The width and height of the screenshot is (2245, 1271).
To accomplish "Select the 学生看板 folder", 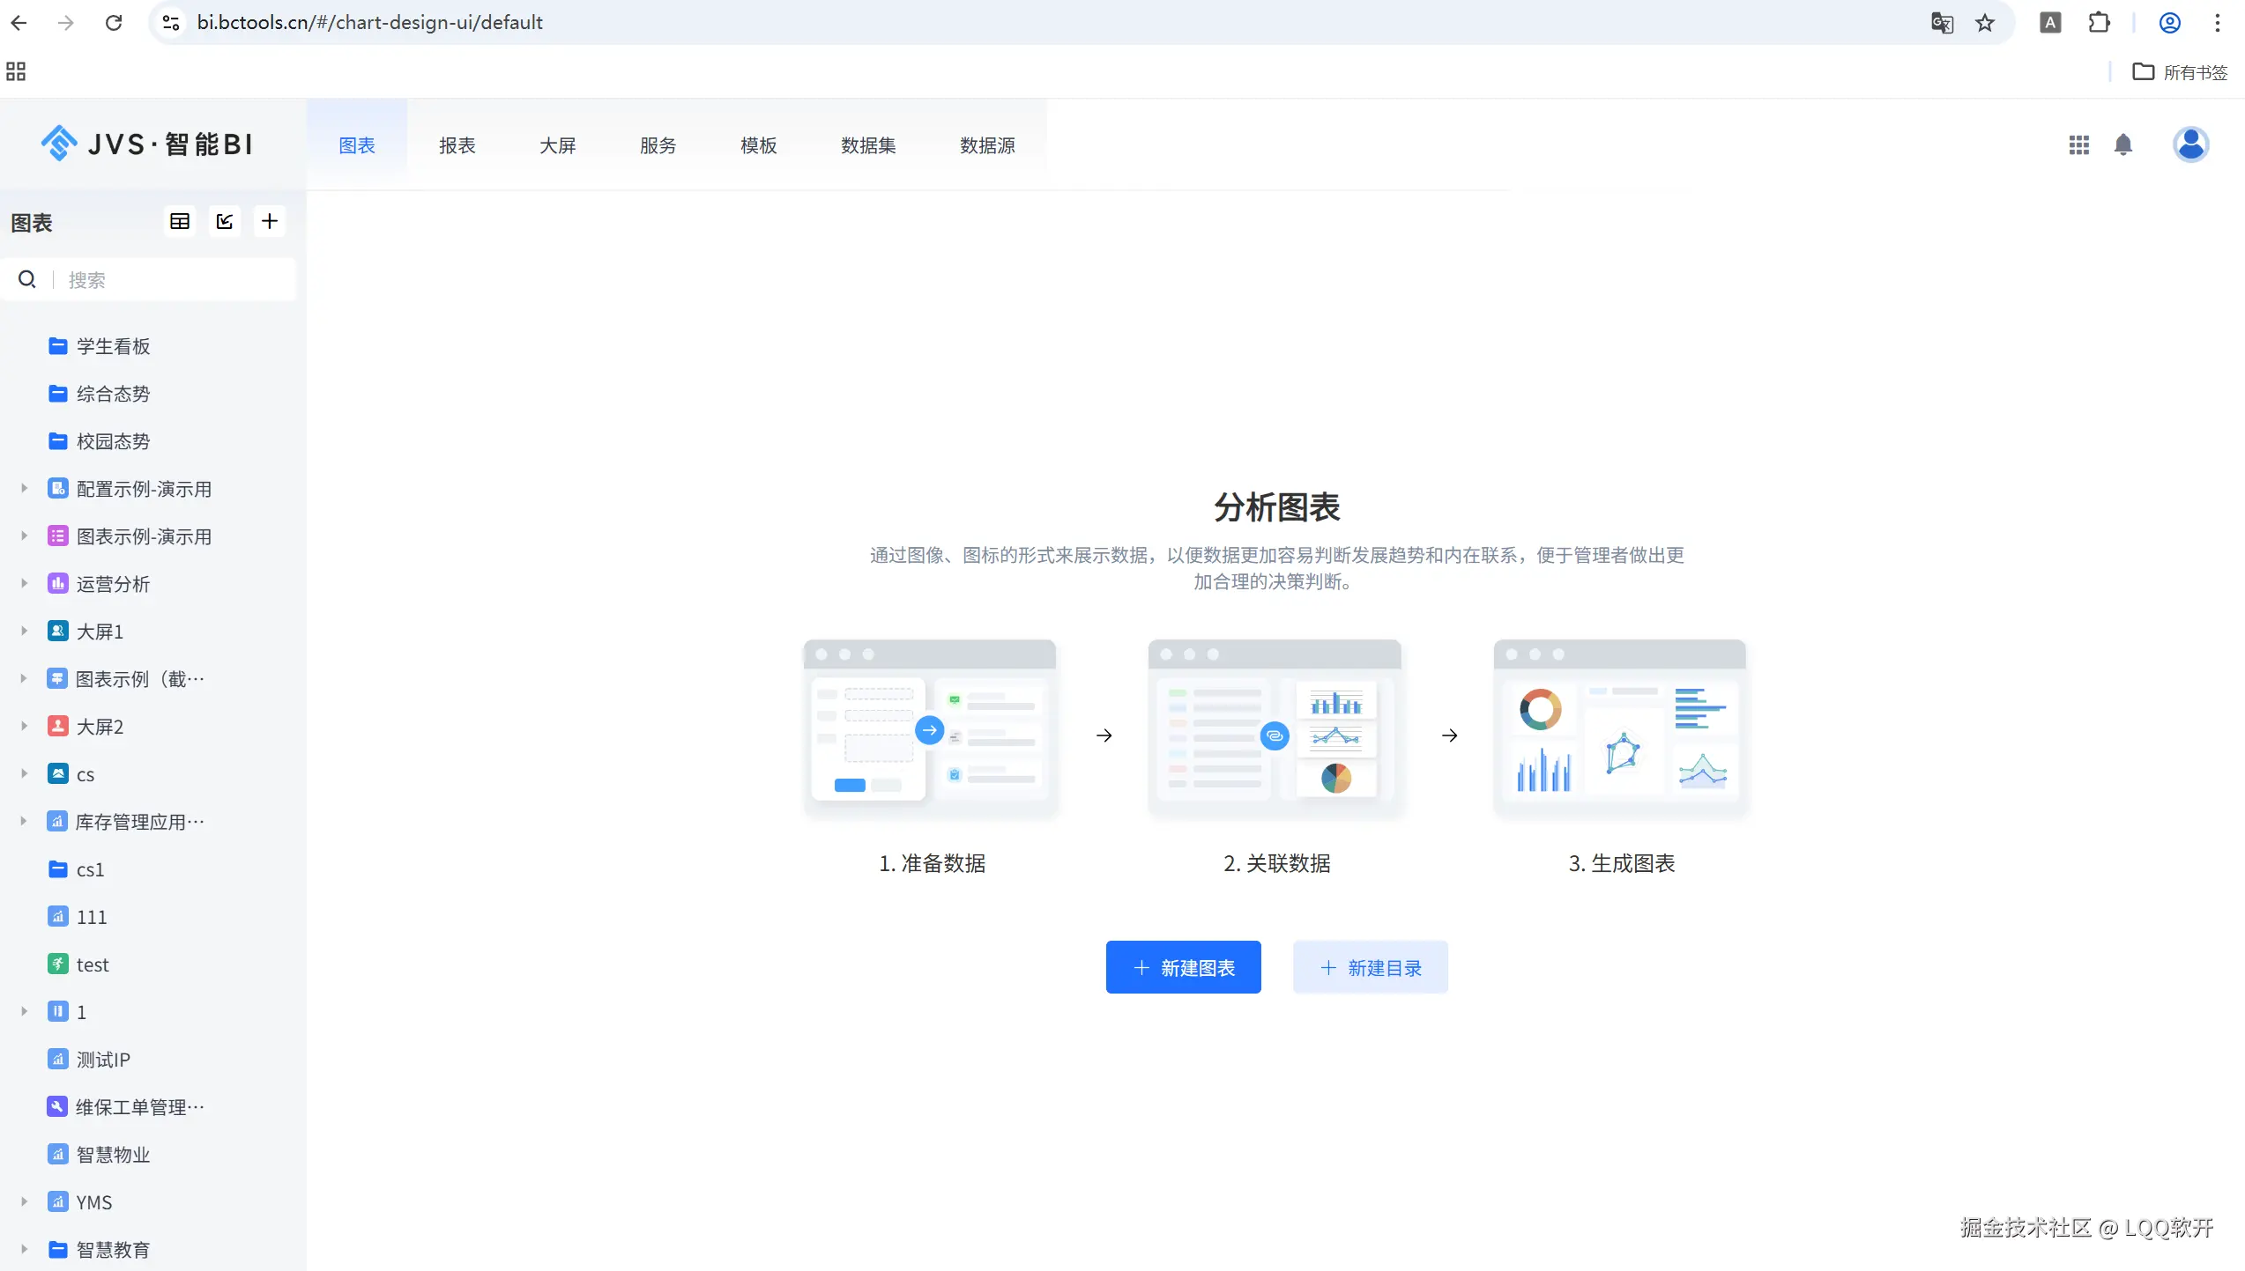I will pyautogui.click(x=113, y=346).
